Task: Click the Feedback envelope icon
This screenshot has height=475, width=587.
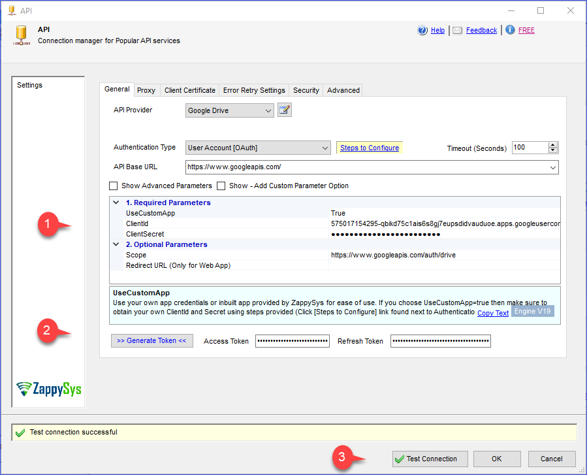Action: pyautogui.click(x=457, y=30)
